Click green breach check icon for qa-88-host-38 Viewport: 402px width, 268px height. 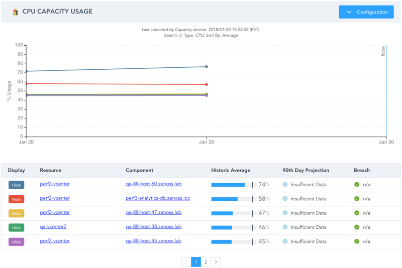pyautogui.click(x=357, y=227)
